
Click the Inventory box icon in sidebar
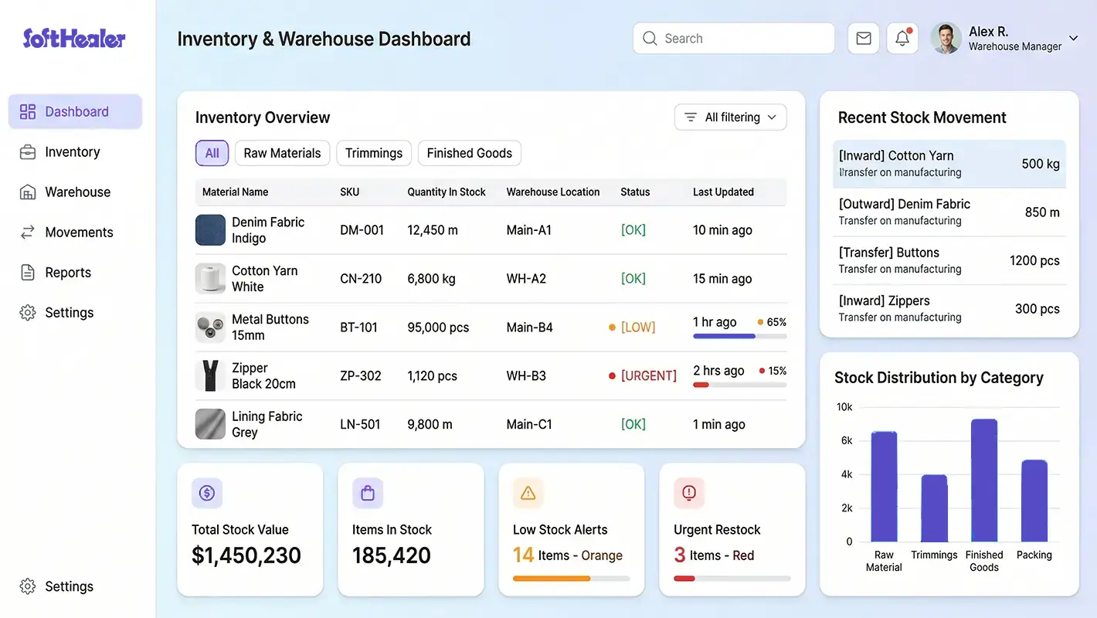25,151
